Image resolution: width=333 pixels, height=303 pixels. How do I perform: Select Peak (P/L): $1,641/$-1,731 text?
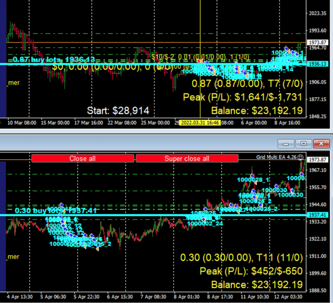pyautogui.click(x=243, y=97)
